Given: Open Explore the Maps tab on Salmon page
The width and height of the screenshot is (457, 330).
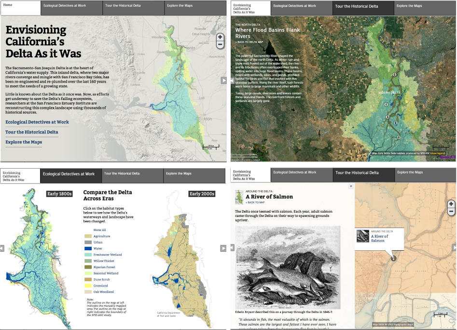Looking at the screenshot, I should (426, 175).
